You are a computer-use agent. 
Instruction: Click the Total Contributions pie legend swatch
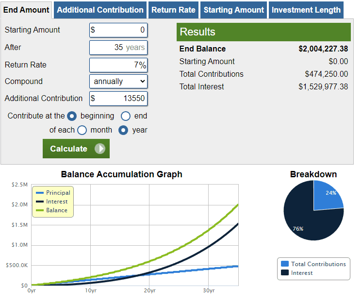(285, 264)
